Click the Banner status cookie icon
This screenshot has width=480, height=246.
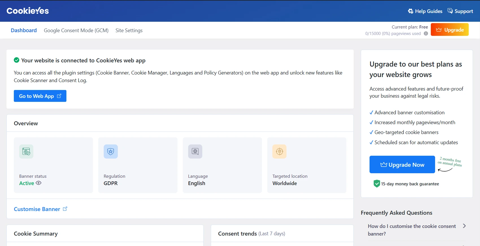(x=26, y=151)
